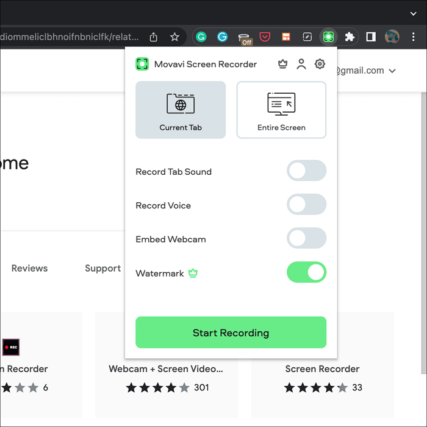Toggle the browser side panel
The image size is (427, 427).
(x=370, y=37)
